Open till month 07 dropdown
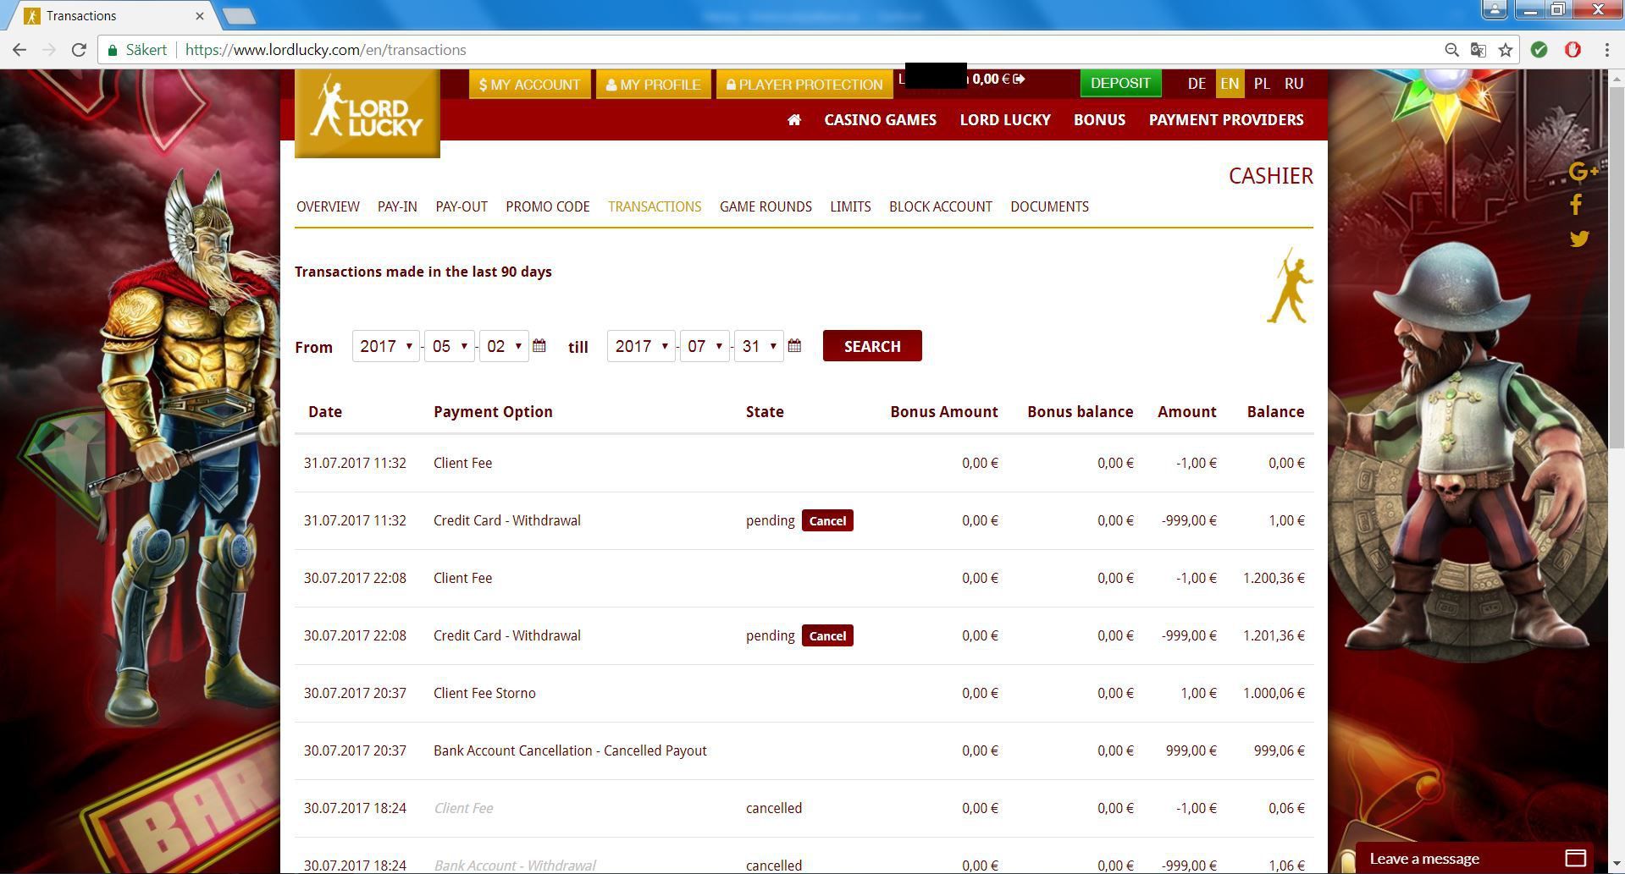Image resolution: width=1625 pixels, height=874 pixels. click(x=705, y=346)
